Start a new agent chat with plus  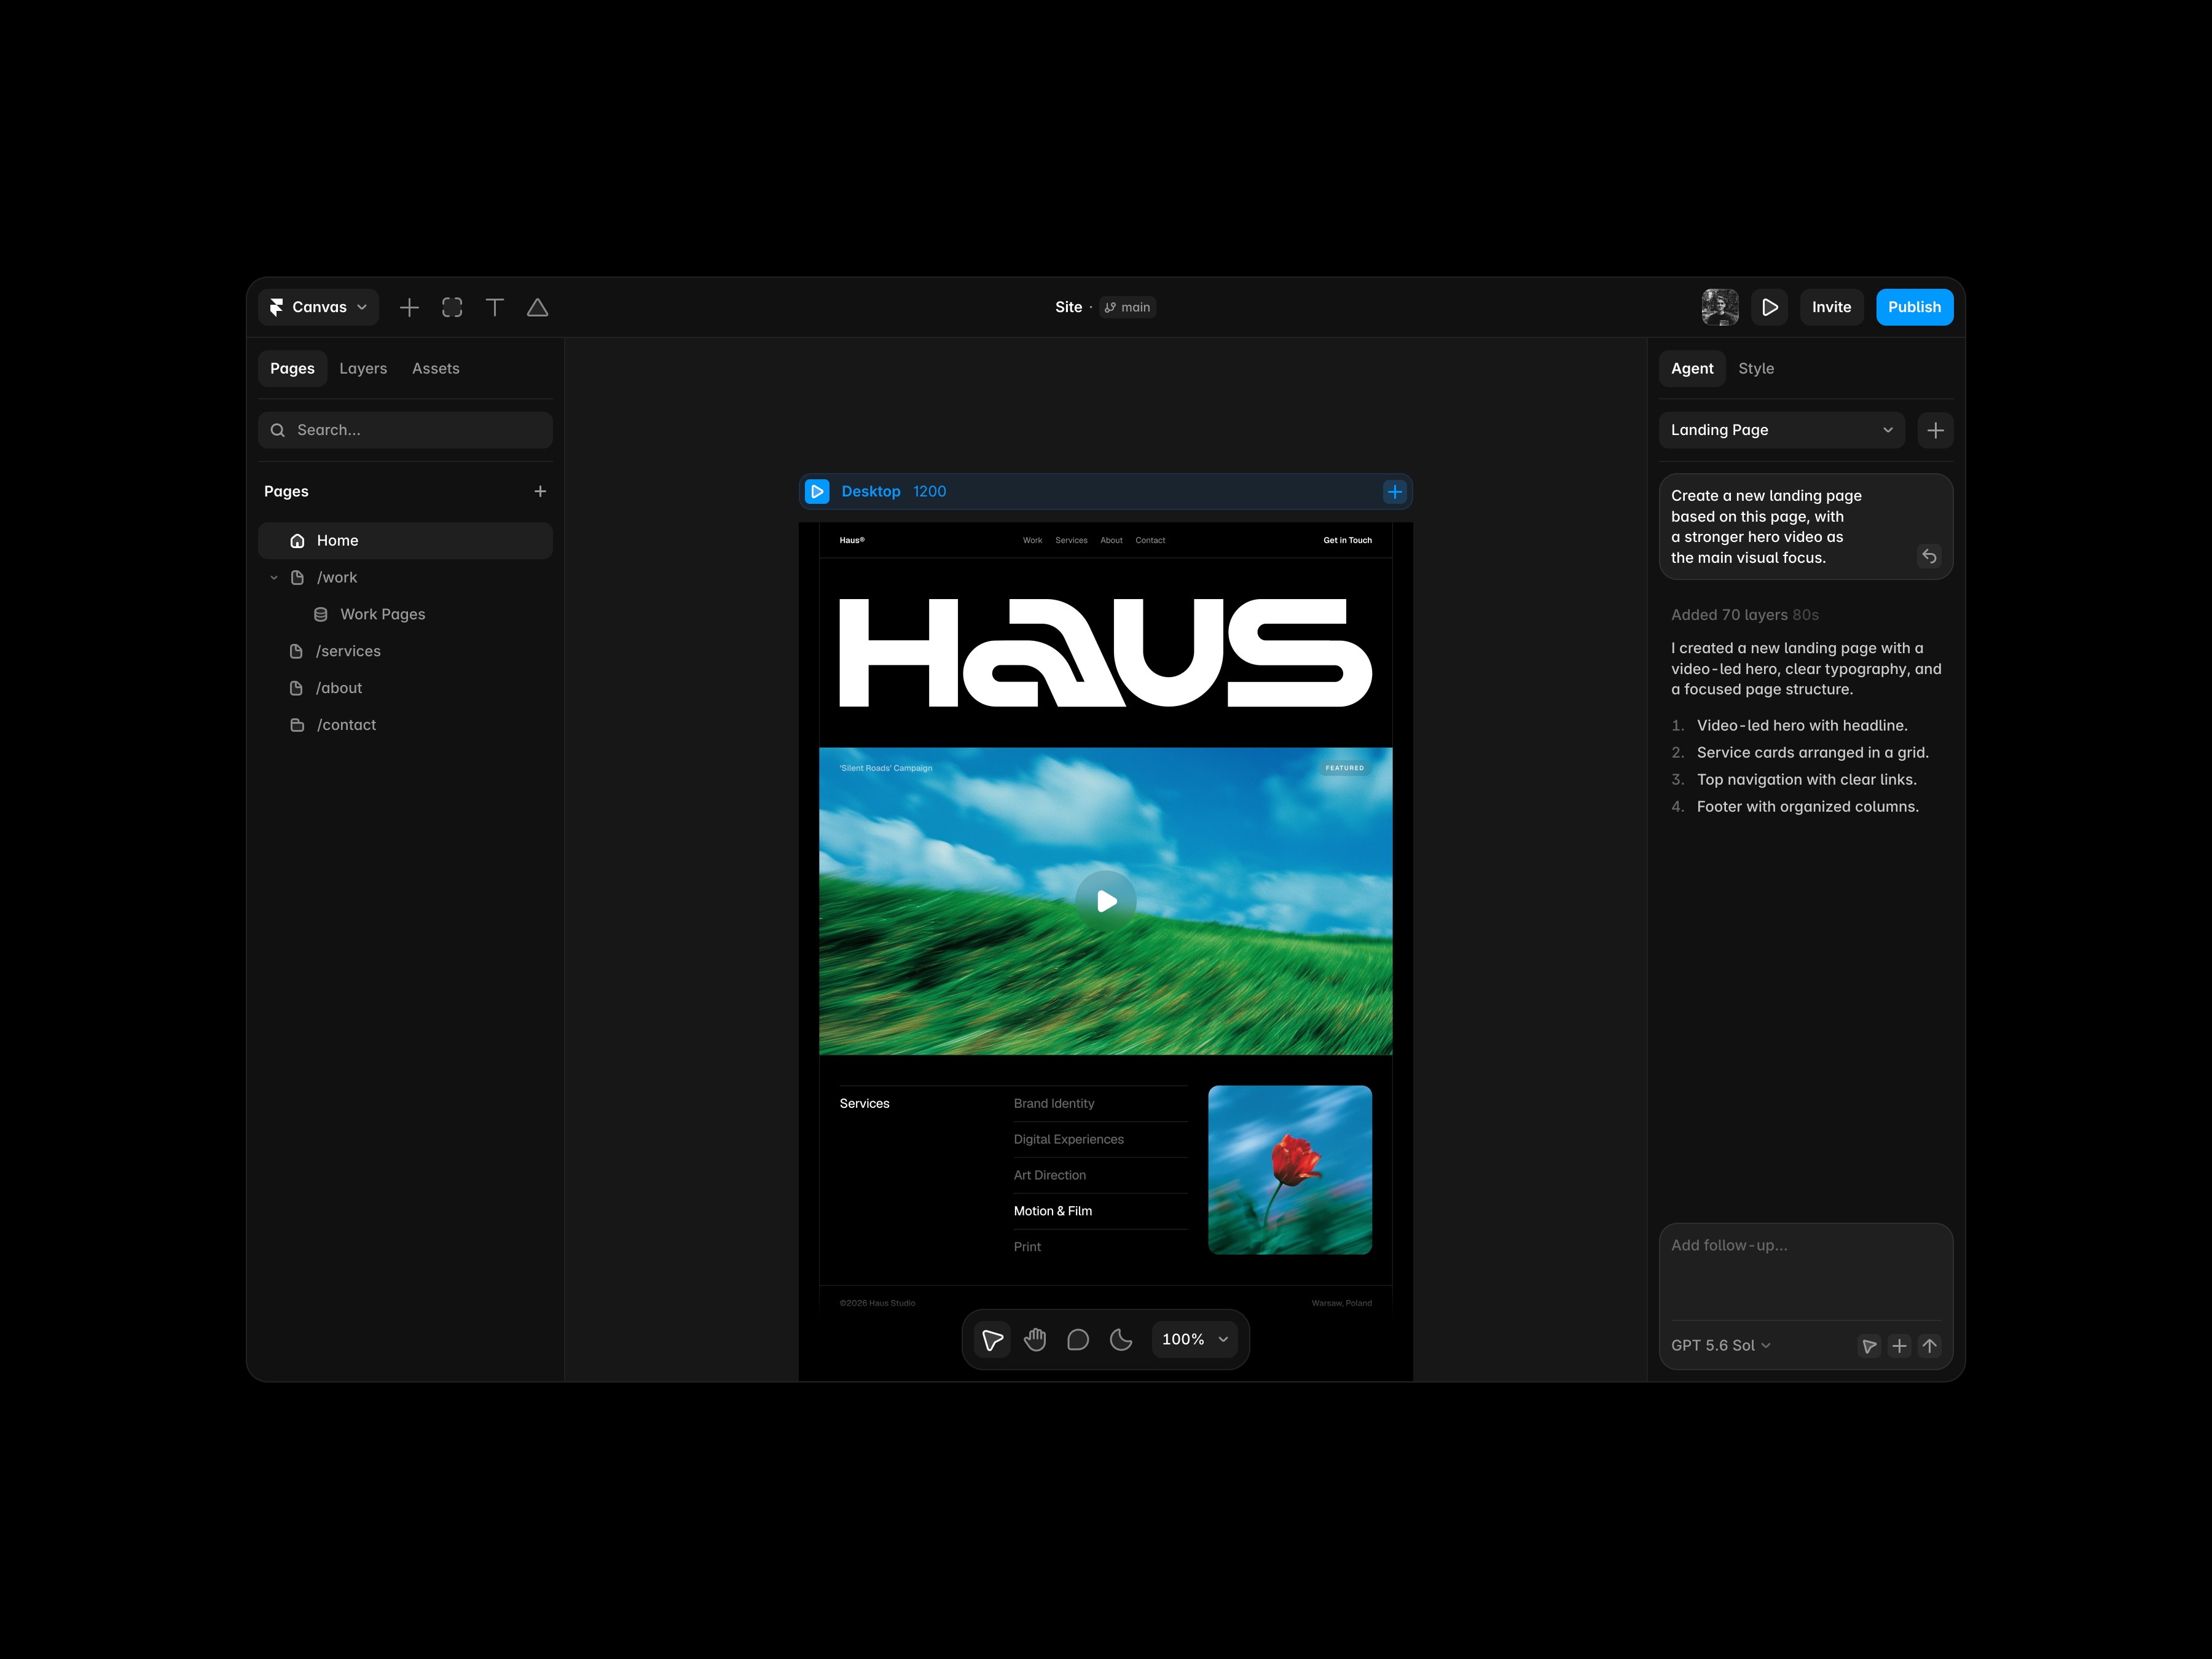coord(1935,430)
